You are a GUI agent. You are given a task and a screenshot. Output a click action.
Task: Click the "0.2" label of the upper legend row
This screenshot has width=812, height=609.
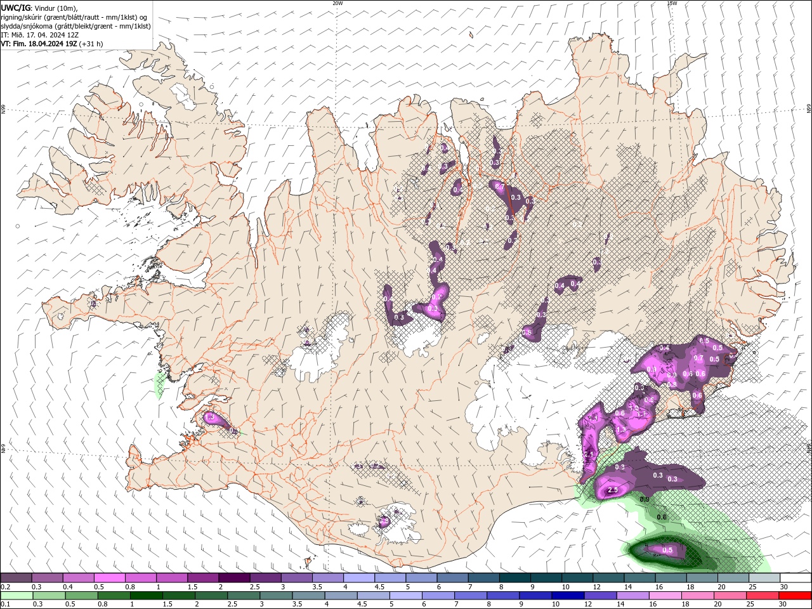tap(6, 587)
